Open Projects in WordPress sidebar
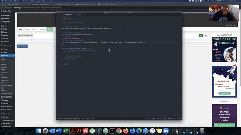241x135 pixels. [6, 36]
